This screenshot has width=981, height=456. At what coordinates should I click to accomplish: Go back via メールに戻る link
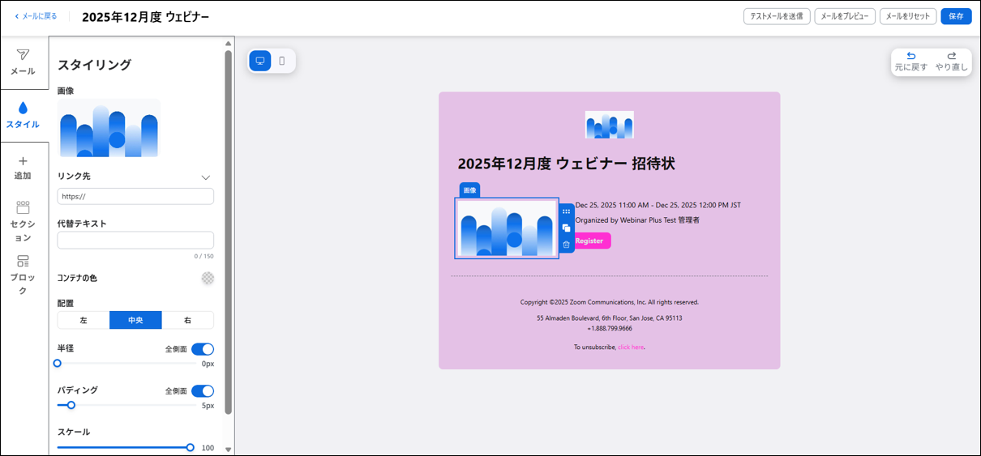(36, 16)
